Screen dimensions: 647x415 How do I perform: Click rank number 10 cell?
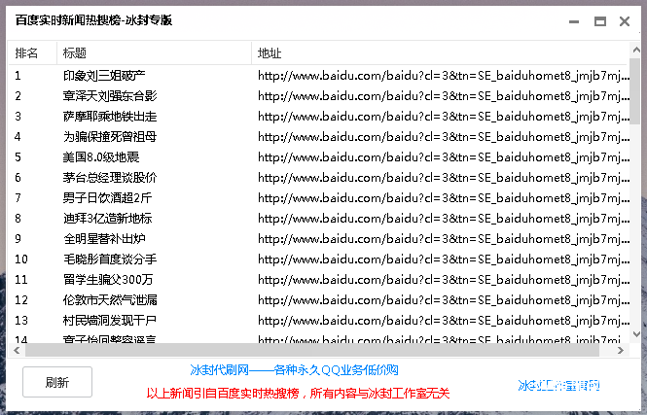click(x=21, y=259)
